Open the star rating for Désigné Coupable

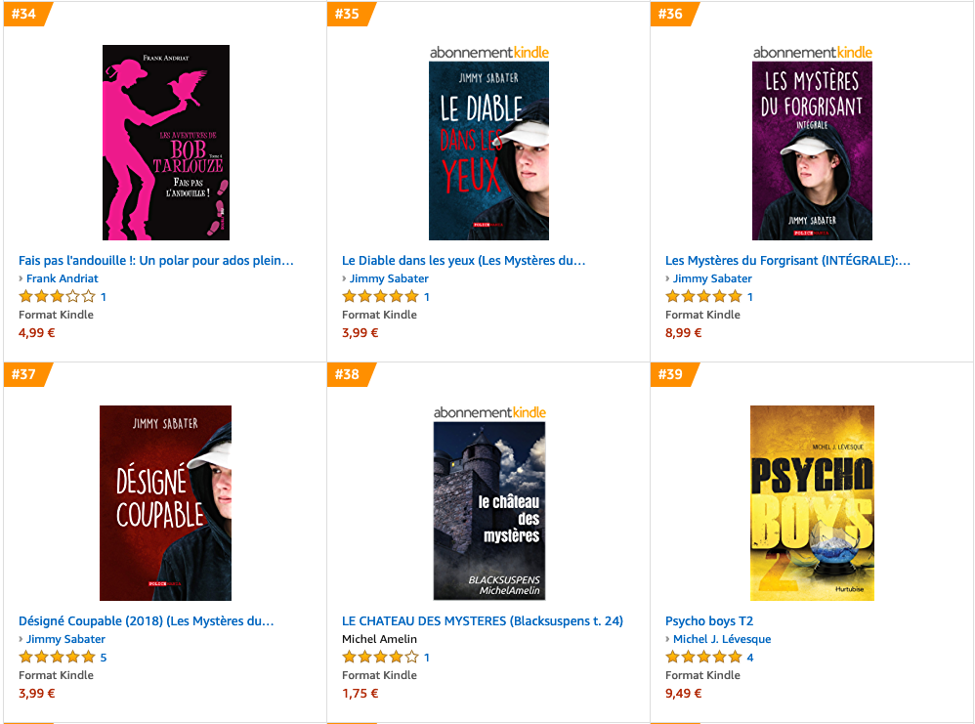coord(58,658)
